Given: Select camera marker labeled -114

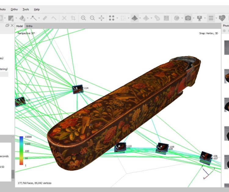Looking at the screenshot, I should [78, 89].
